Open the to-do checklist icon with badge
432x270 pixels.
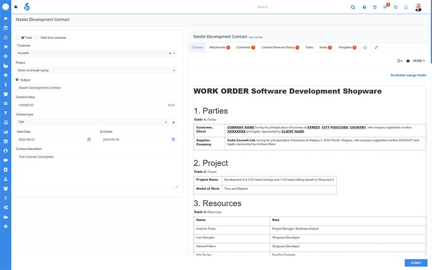point(385,7)
